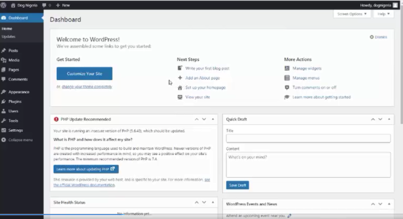This screenshot has width=403, height=219.
Task: Click the Plugins icon in sidebar
Action: point(4,102)
